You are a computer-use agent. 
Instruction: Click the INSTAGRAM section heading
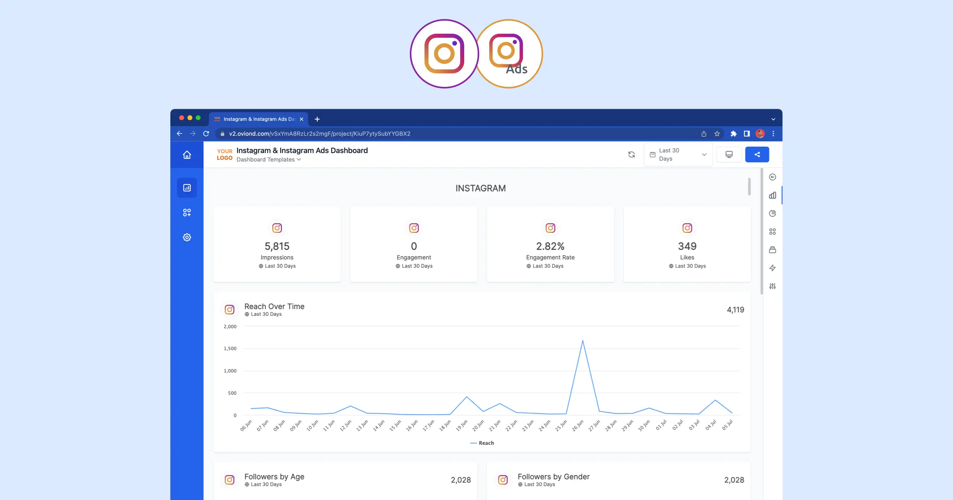480,188
